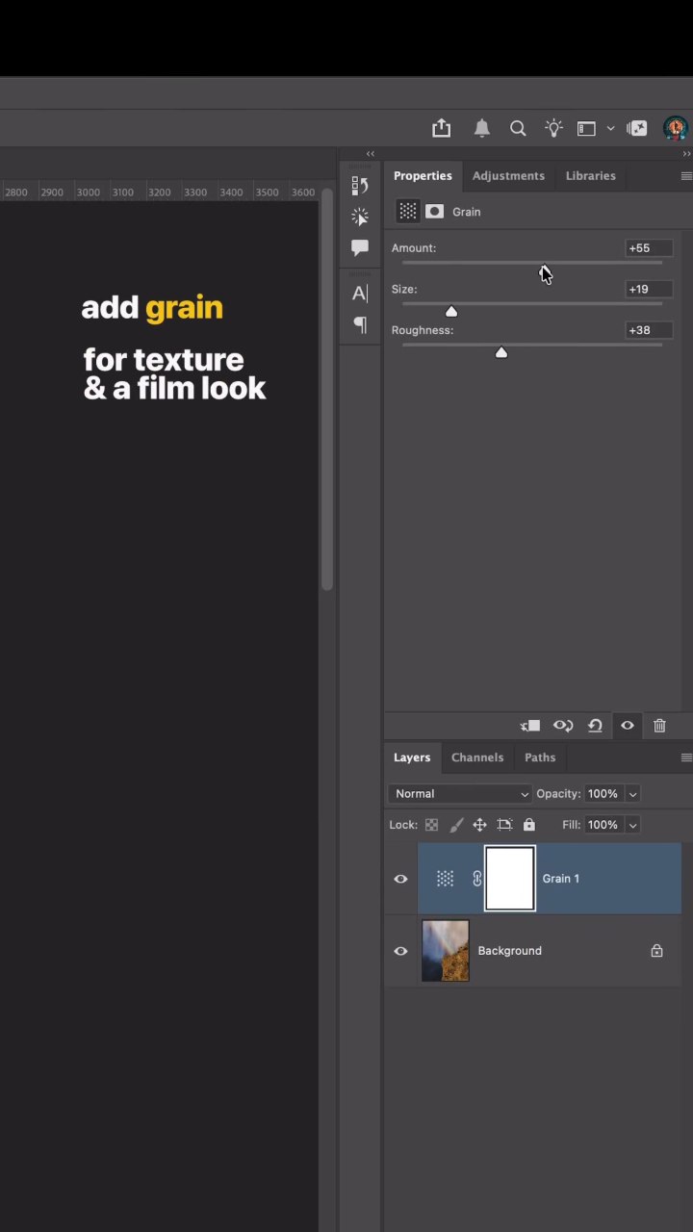Click the Amount value field
693x1232 pixels.
pos(649,248)
